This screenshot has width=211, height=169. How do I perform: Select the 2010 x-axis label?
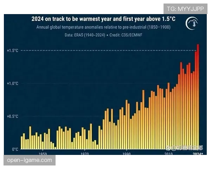tap(169, 154)
